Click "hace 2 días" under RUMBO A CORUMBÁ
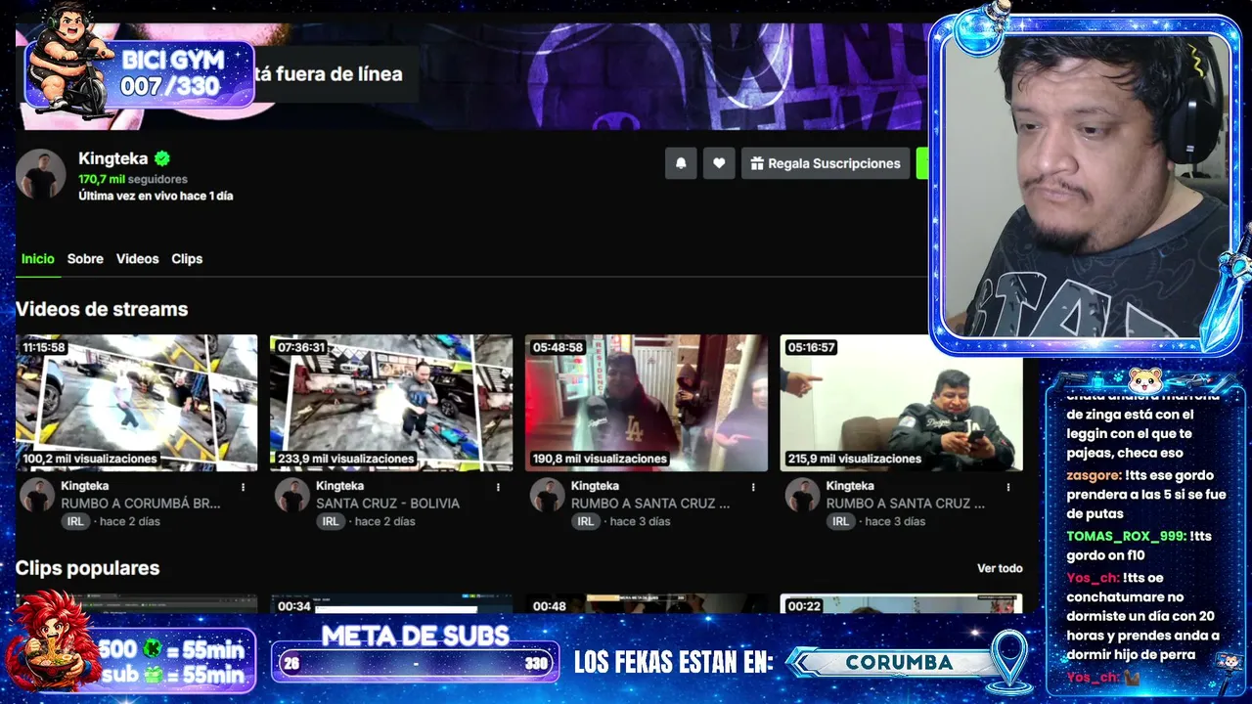The width and height of the screenshot is (1252, 704). tap(130, 522)
